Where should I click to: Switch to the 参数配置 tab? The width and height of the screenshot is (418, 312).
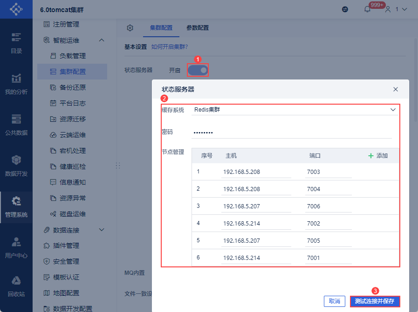click(198, 27)
